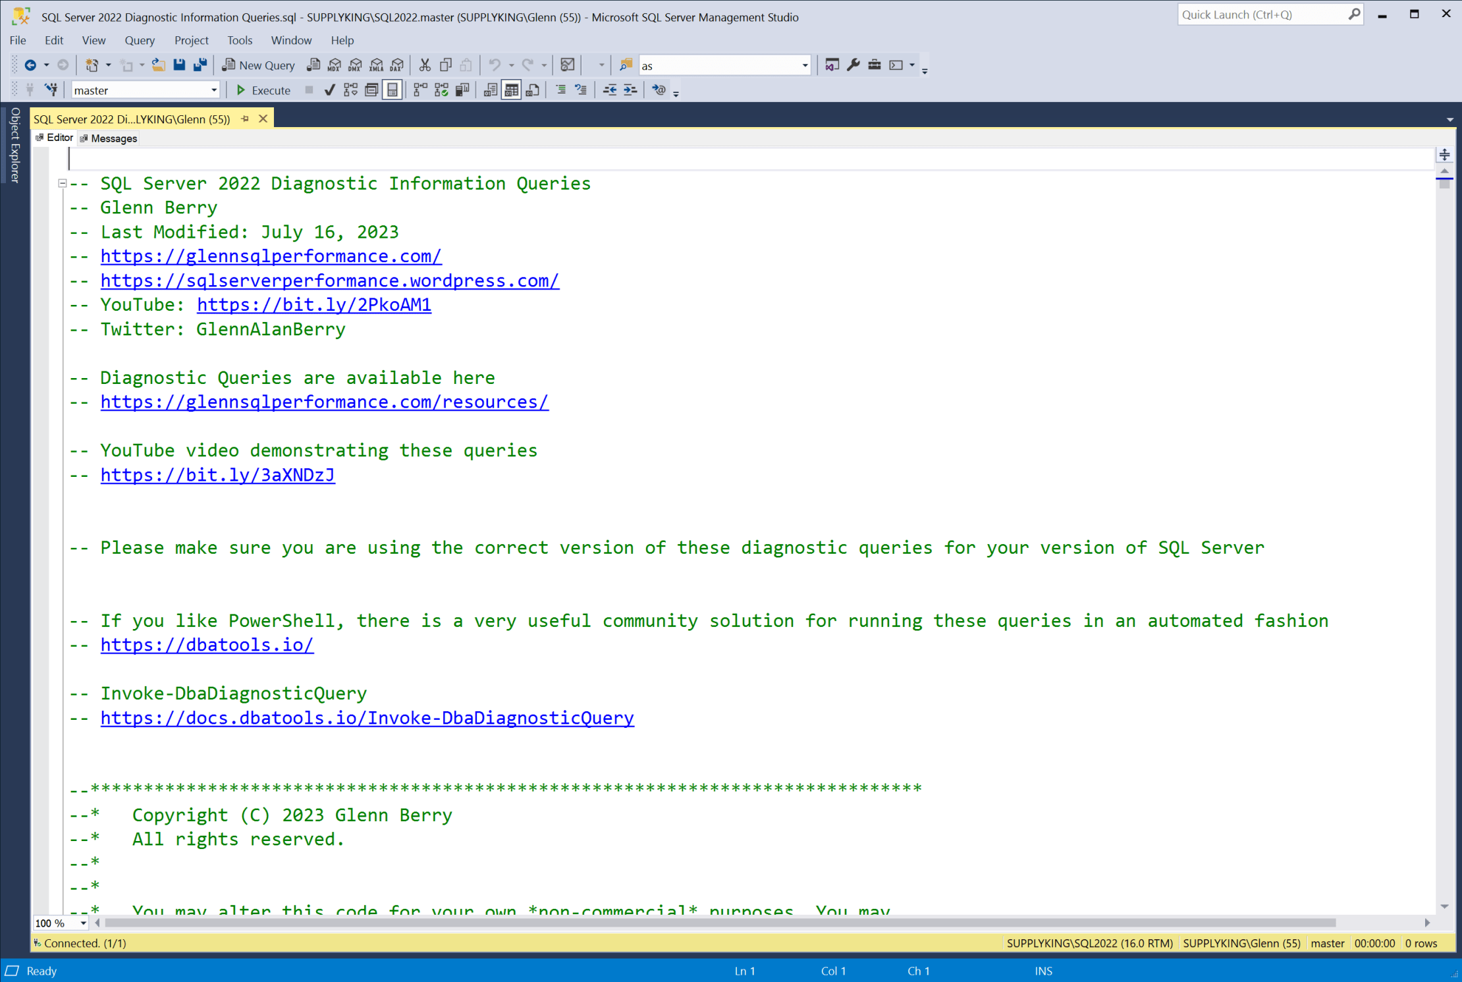Open the https://dbatools.io/ link
The image size is (1462, 982).
pos(207,645)
